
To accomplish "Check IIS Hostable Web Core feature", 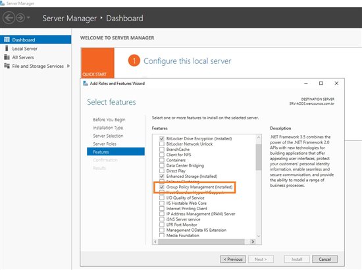I will pos(162,203).
